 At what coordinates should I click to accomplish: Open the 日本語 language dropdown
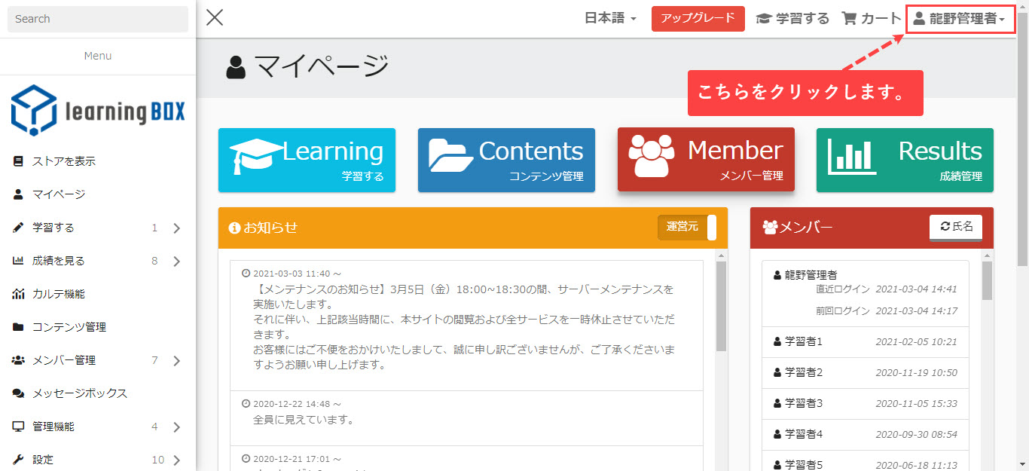[610, 19]
